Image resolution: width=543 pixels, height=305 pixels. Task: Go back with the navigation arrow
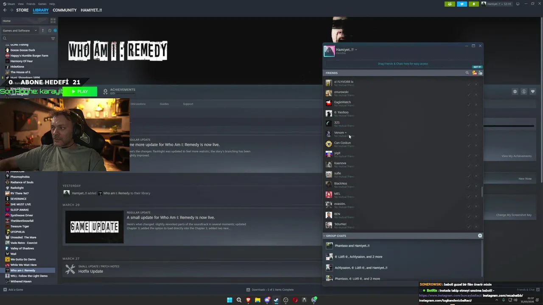tap(5, 10)
